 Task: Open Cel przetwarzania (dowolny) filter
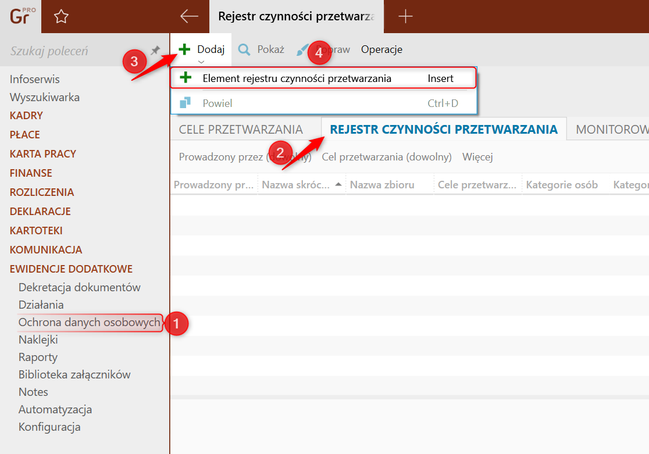coord(387,157)
